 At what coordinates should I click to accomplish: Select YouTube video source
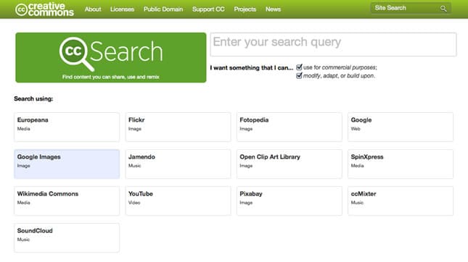click(178, 200)
